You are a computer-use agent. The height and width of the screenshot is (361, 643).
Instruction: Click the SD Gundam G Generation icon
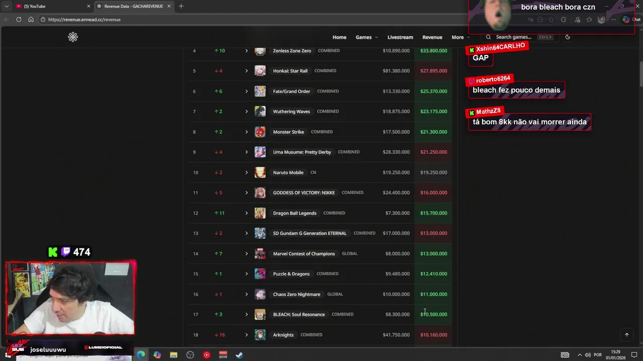pyautogui.click(x=260, y=233)
